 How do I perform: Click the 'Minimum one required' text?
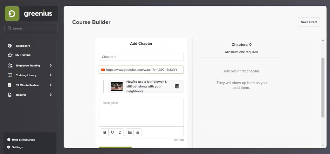(242, 52)
